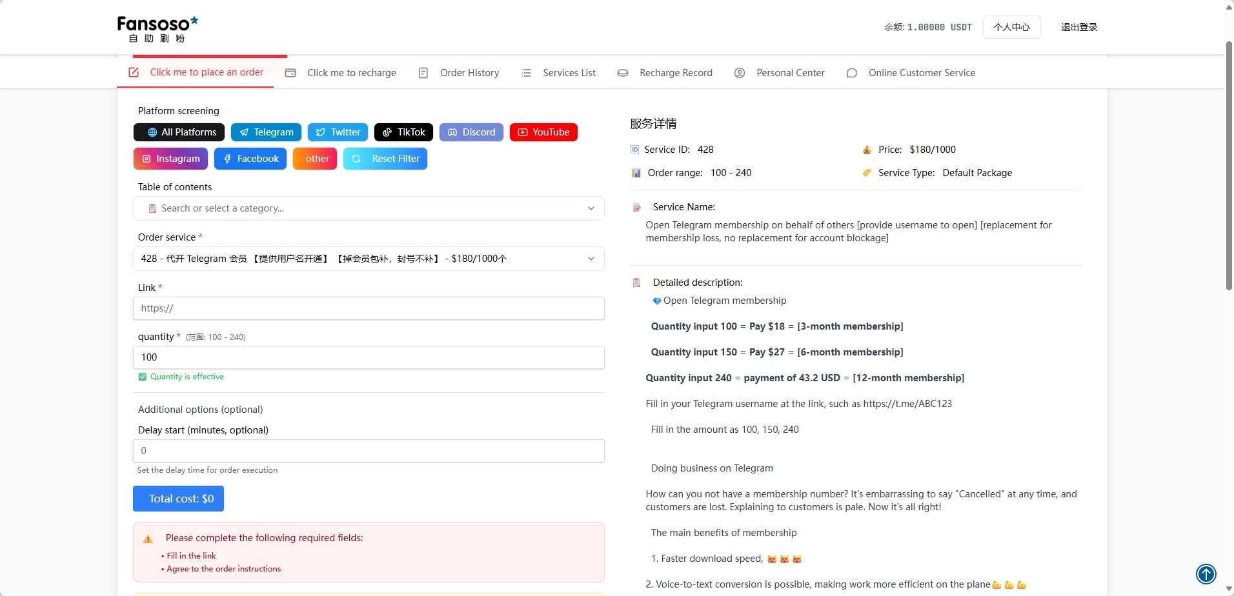Click the Online Customer Service chat icon
Screen dimensions: 1234x596
click(x=852, y=73)
